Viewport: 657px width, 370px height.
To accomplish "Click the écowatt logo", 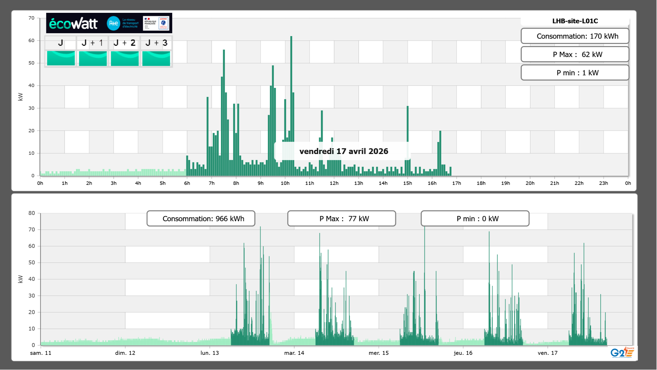I will tap(74, 24).
